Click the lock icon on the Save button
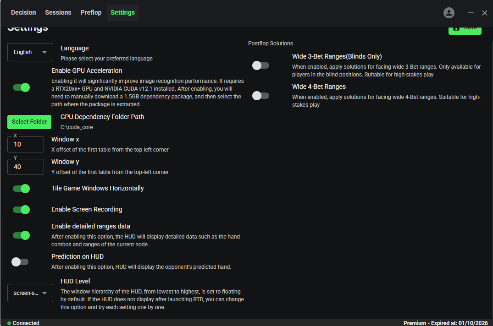This screenshot has height=326, width=493. tap(457, 28)
